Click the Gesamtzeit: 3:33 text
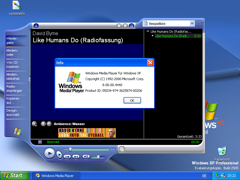Viewport: 240px width, 180px height. 189,136
